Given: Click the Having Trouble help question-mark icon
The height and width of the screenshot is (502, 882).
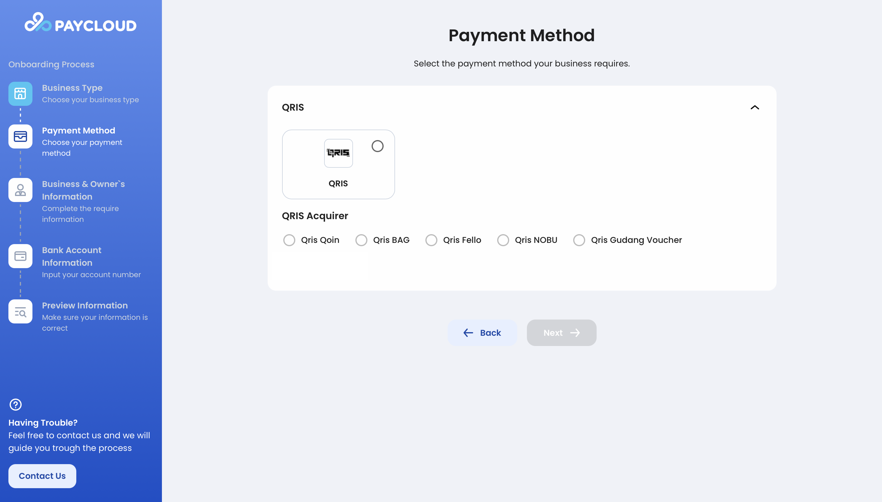Looking at the screenshot, I should click(x=15, y=404).
